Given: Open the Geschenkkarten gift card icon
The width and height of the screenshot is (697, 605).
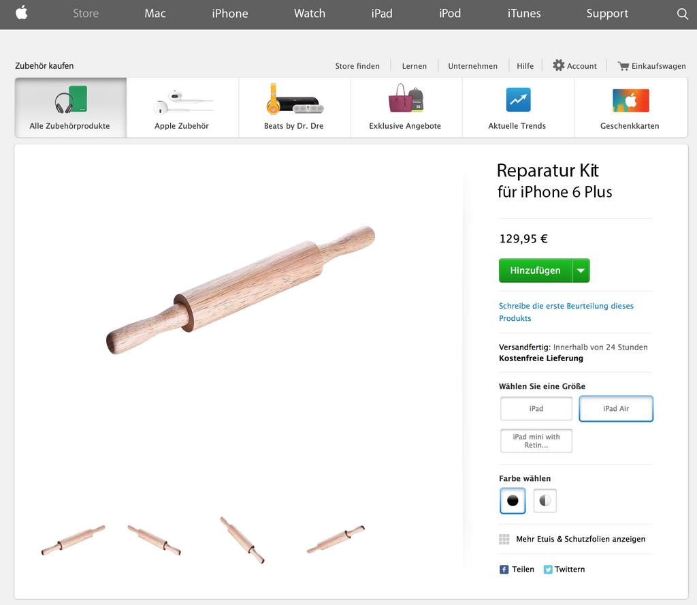Looking at the screenshot, I should 630,100.
